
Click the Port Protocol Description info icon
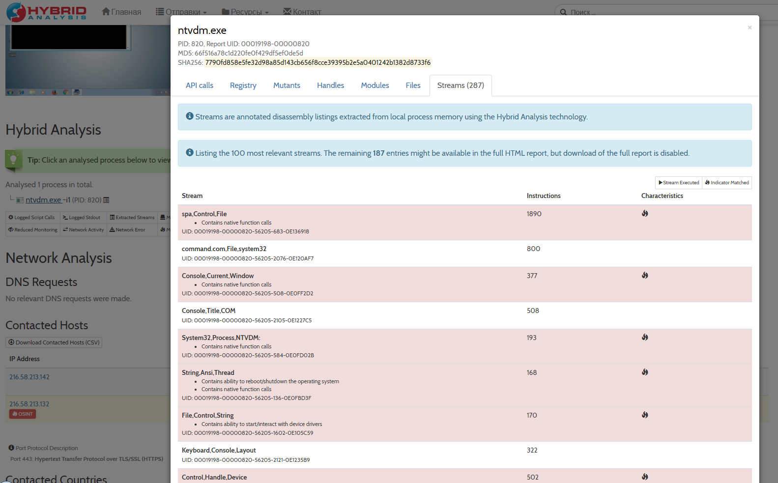click(x=11, y=448)
